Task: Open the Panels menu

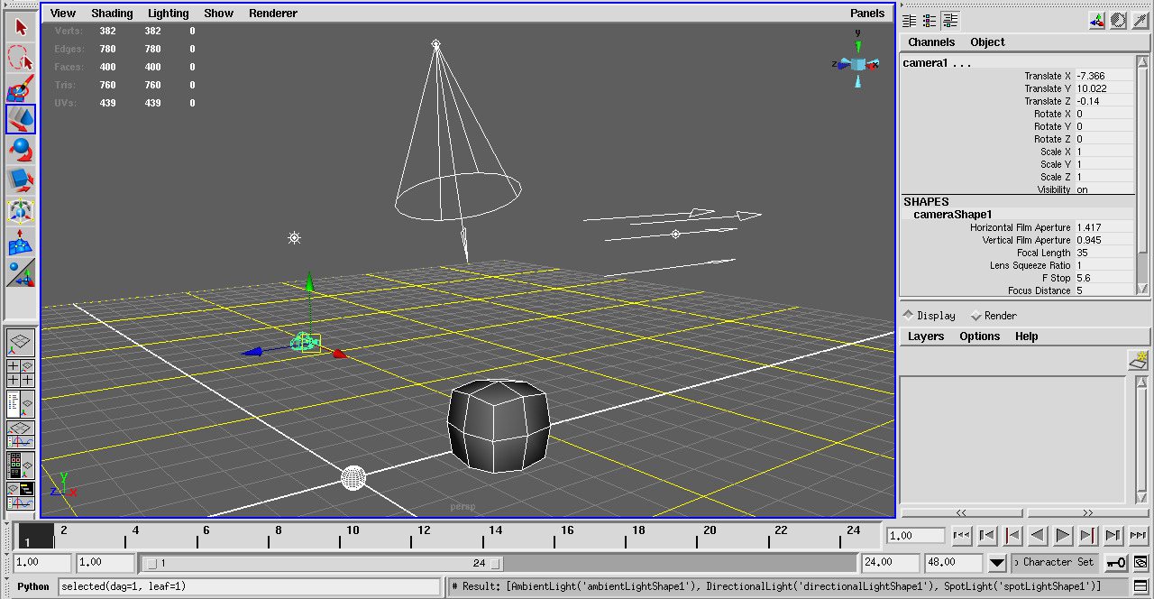Action: click(867, 14)
